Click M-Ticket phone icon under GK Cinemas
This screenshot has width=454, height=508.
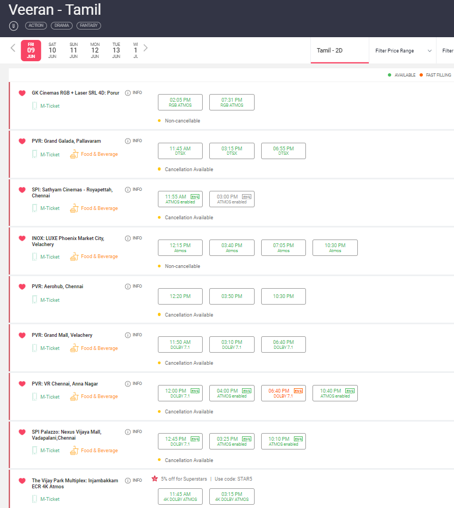click(34, 106)
